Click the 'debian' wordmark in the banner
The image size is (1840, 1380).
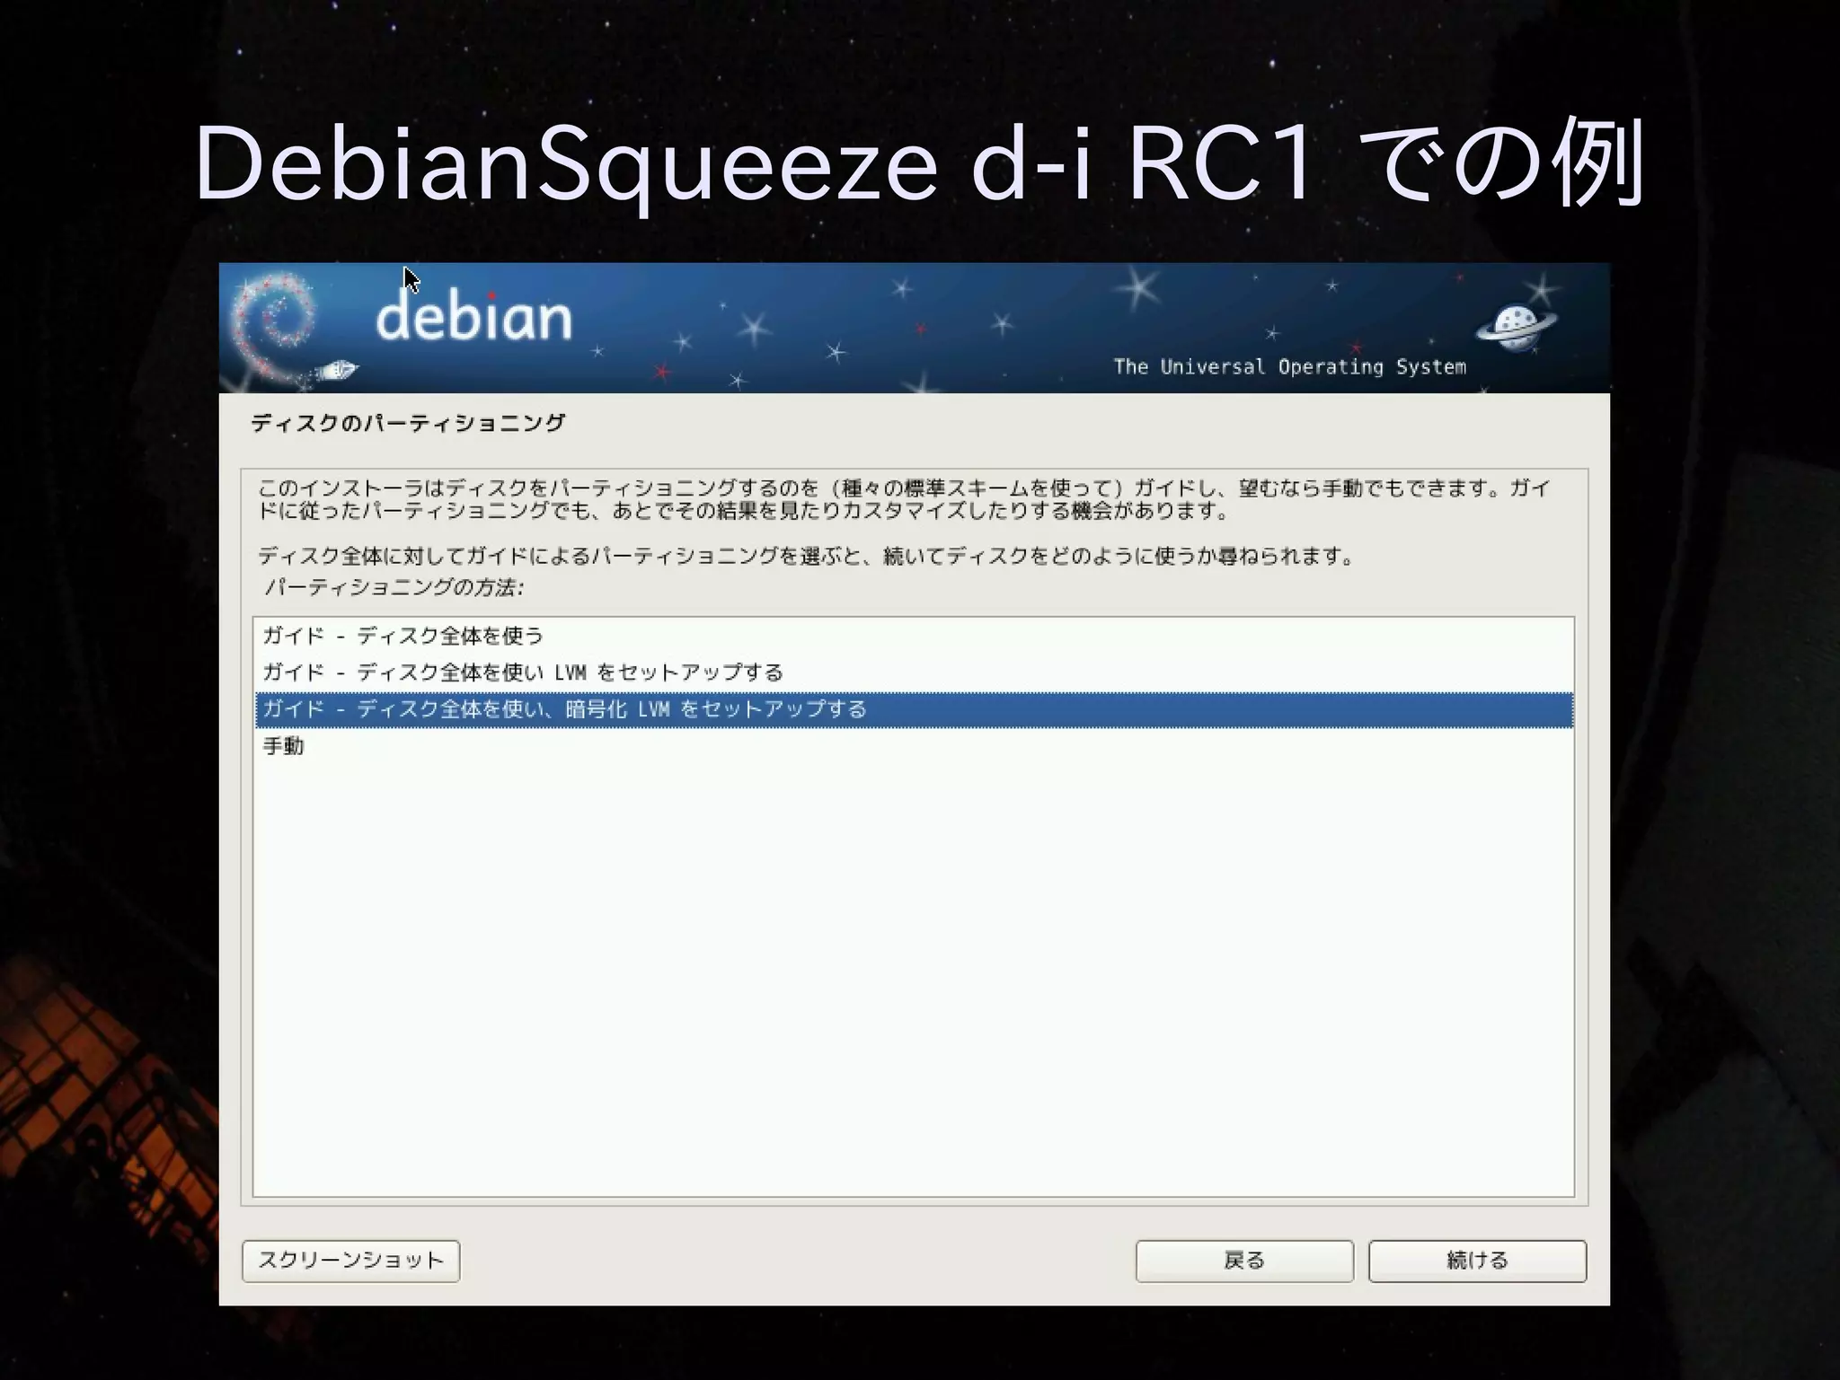tap(473, 315)
